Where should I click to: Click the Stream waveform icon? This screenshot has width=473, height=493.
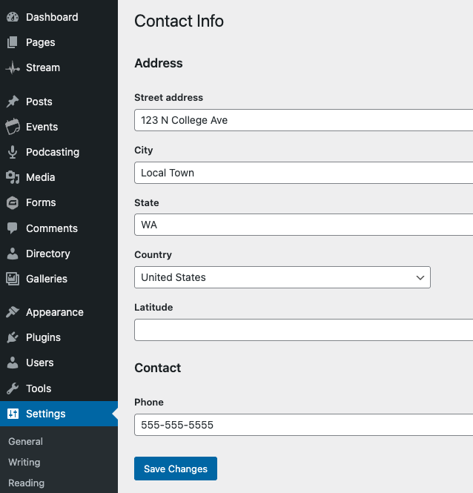pyautogui.click(x=13, y=67)
